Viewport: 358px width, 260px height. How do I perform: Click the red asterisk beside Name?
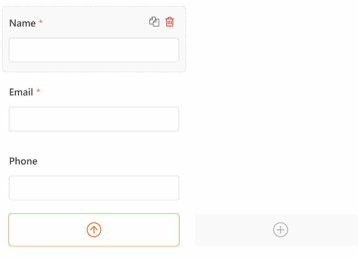pyautogui.click(x=41, y=22)
